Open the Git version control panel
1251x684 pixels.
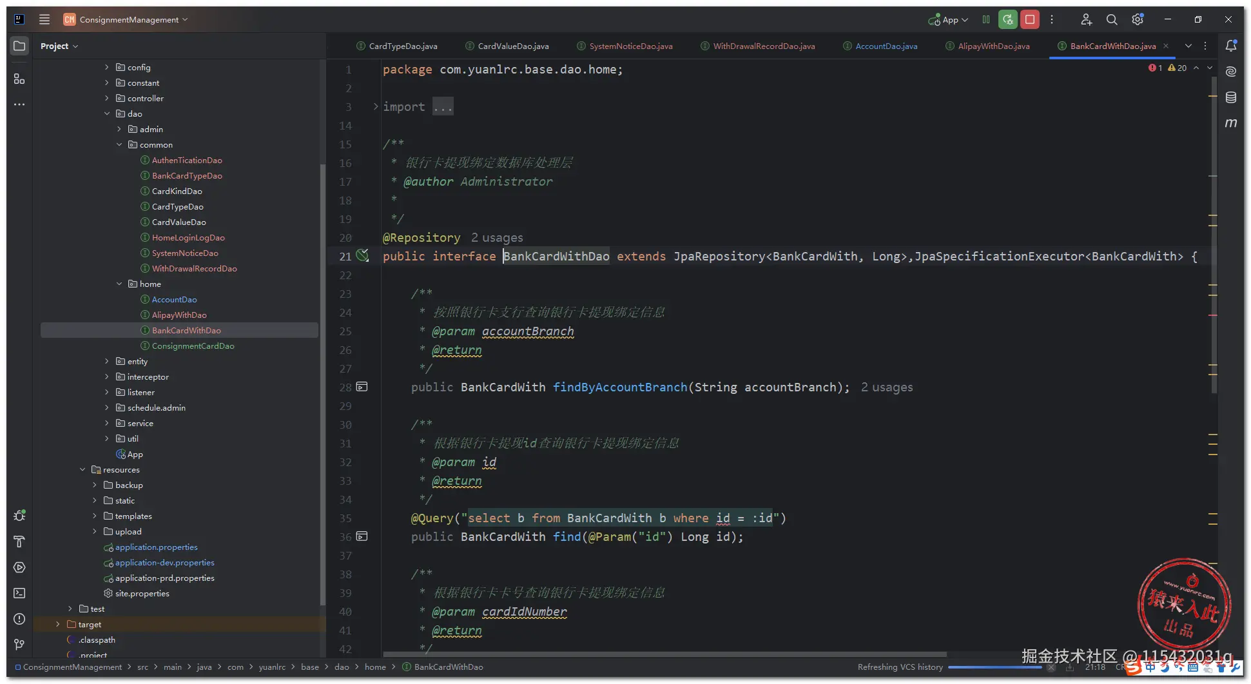[19, 645]
